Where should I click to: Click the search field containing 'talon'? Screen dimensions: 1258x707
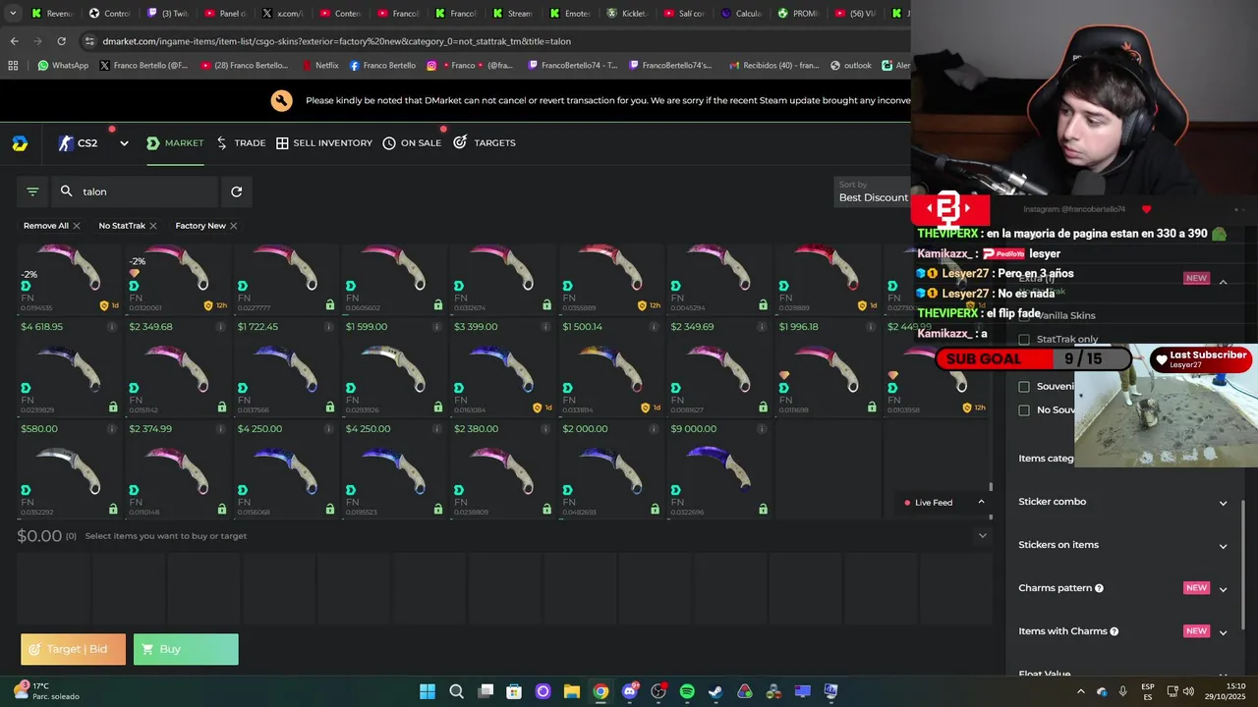(136, 191)
